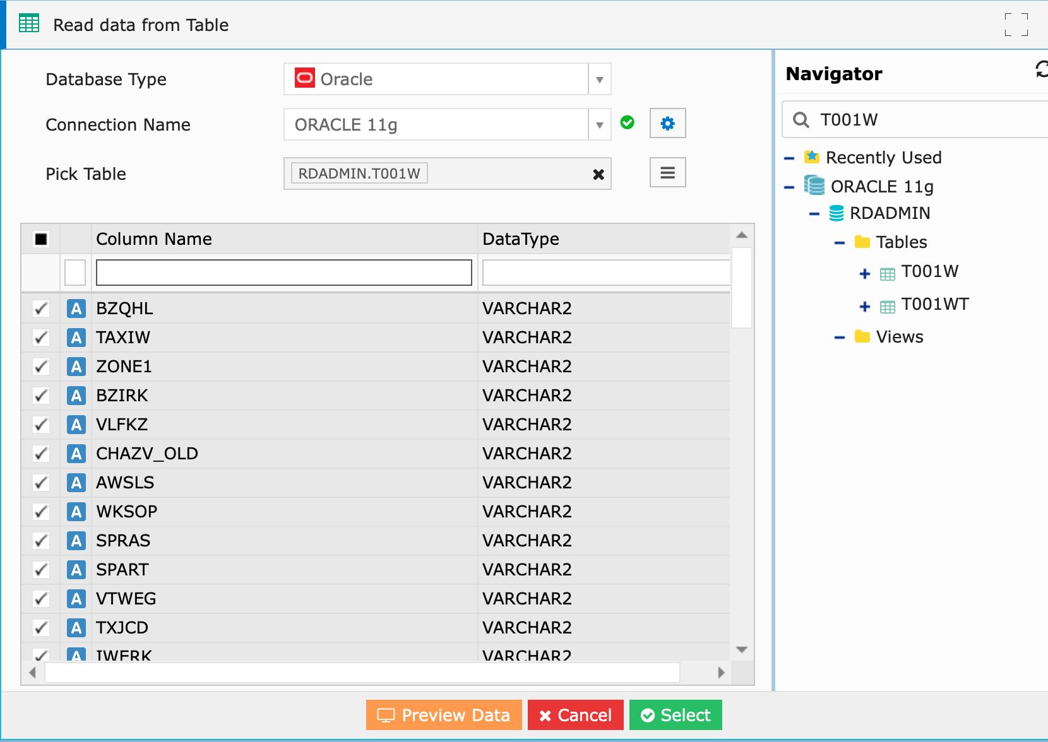Open connection settings gear icon
Screen dimensions: 1048x742
(667, 124)
